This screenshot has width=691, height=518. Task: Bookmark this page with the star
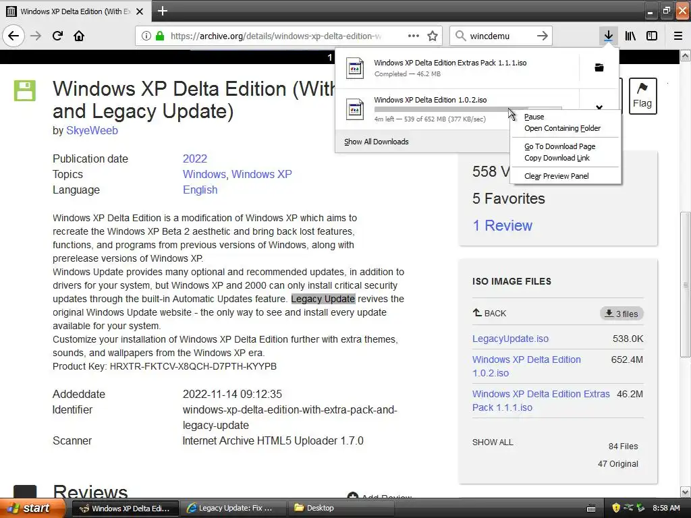433,36
